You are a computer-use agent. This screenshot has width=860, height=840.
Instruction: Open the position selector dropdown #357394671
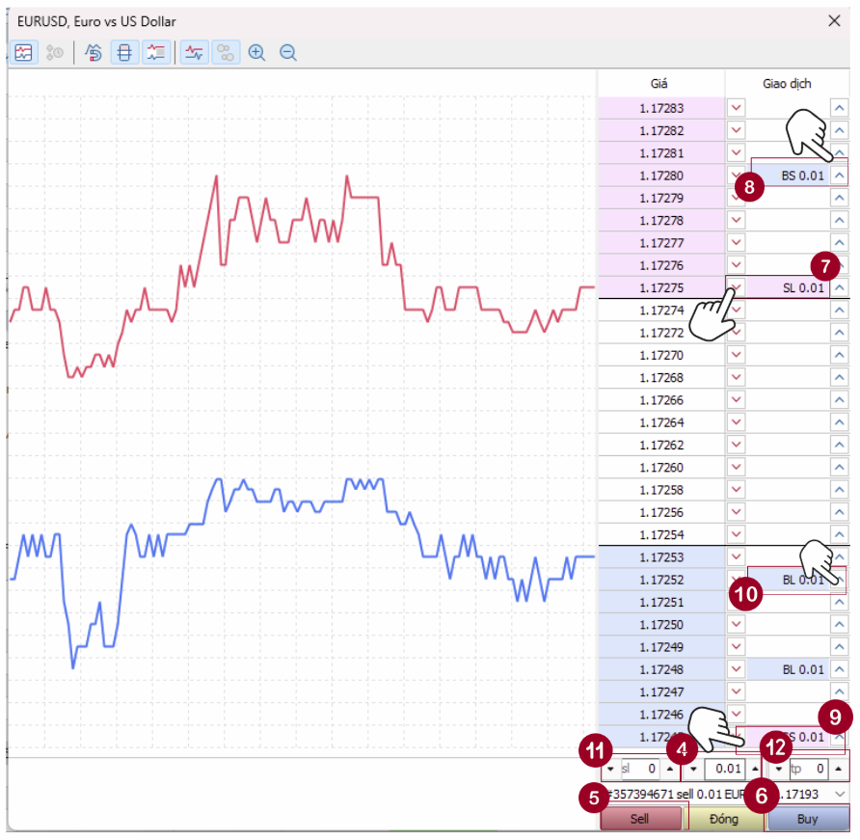point(840,794)
